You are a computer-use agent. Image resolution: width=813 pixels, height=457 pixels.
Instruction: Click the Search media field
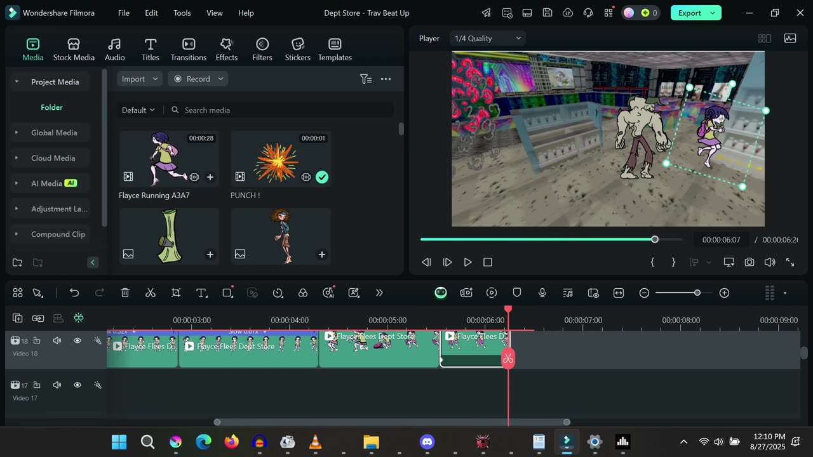tap(281, 110)
